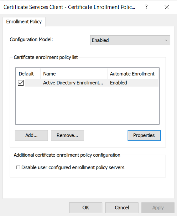Click the greyed-out Apply button

coord(158,207)
